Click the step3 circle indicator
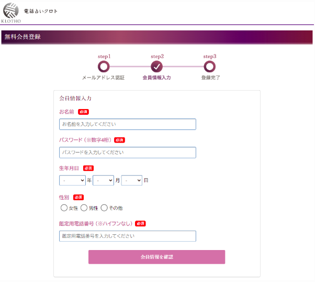This screenshot has width=315, height=282. point(210,66)
